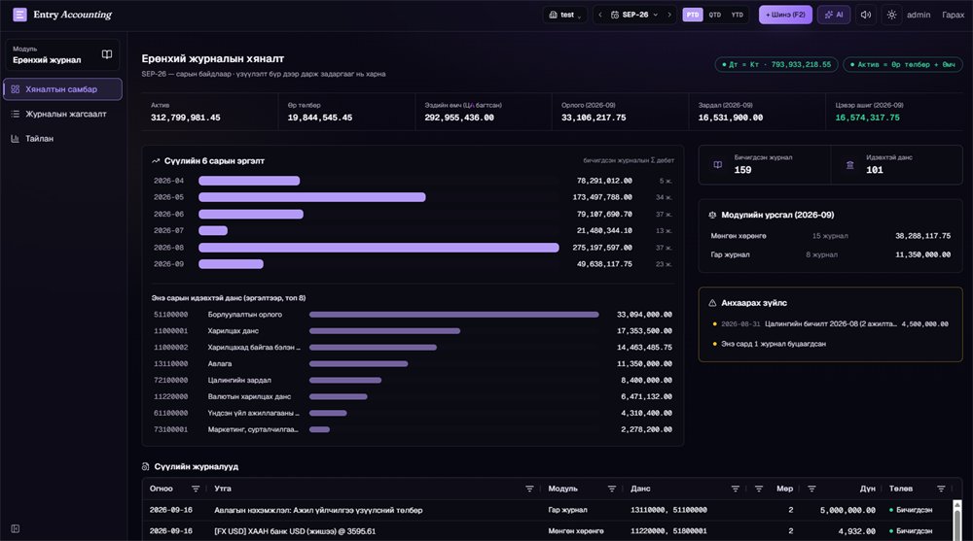Filter the Модуль column
The image size is (973, 541).
coord(611,489)
